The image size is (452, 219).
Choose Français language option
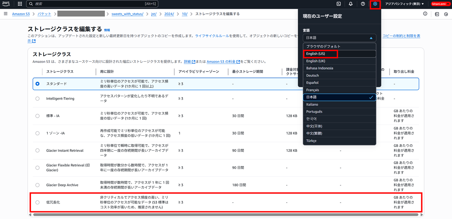(339, 90)
